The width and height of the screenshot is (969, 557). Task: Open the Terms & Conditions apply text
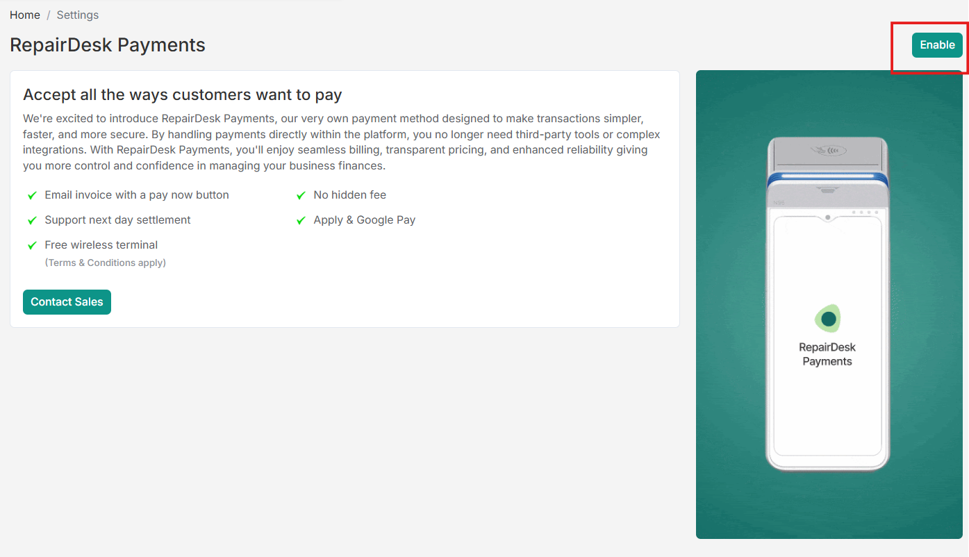105,263
